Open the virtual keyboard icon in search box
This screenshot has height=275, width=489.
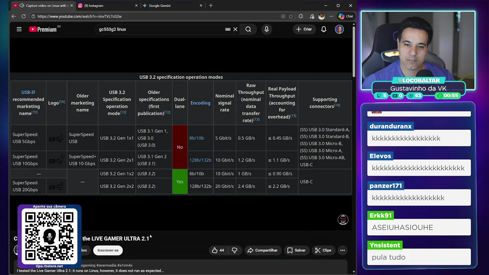228,29
